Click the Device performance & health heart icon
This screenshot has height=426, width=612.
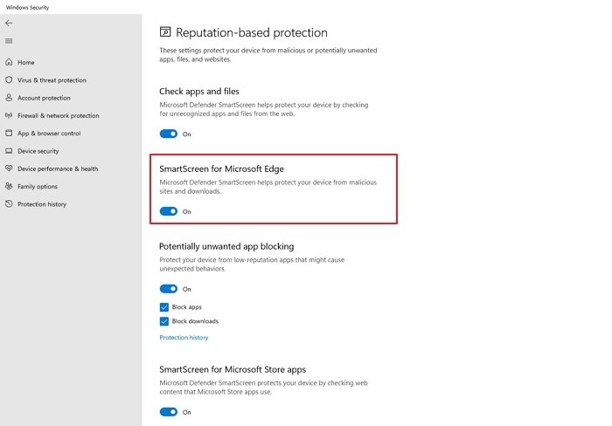click(9, 168)
